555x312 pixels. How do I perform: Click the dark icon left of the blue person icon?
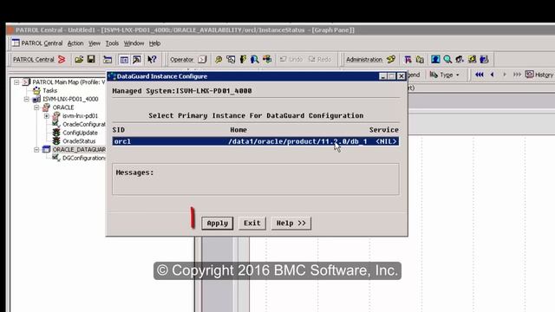(243, 60)
